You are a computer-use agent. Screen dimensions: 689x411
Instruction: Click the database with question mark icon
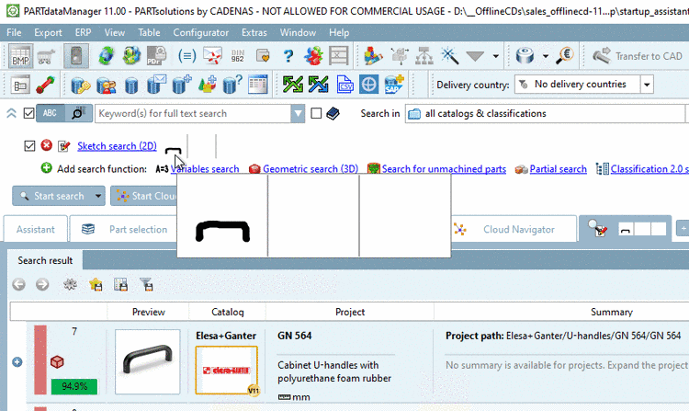(x=232, y=85)
